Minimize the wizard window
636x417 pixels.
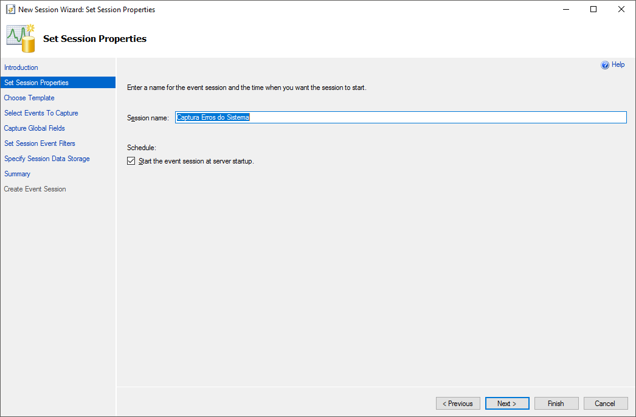tap(565, 10)
